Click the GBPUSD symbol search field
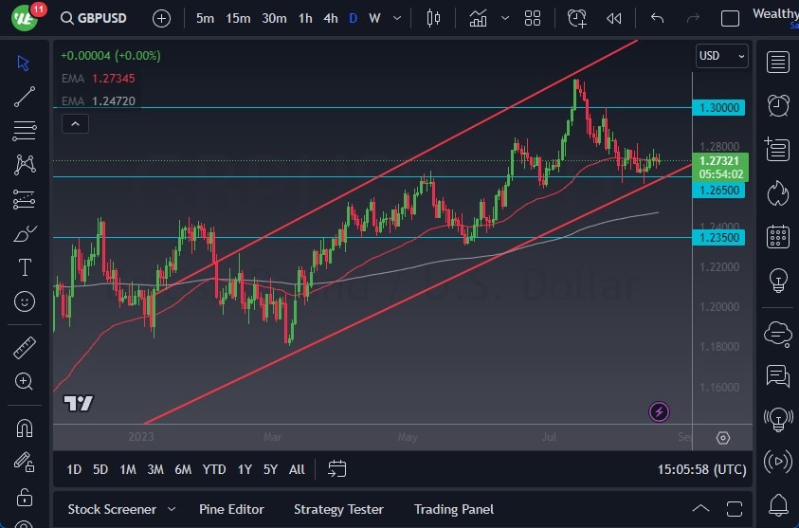 pyautogui.click(x=99, y=18)
